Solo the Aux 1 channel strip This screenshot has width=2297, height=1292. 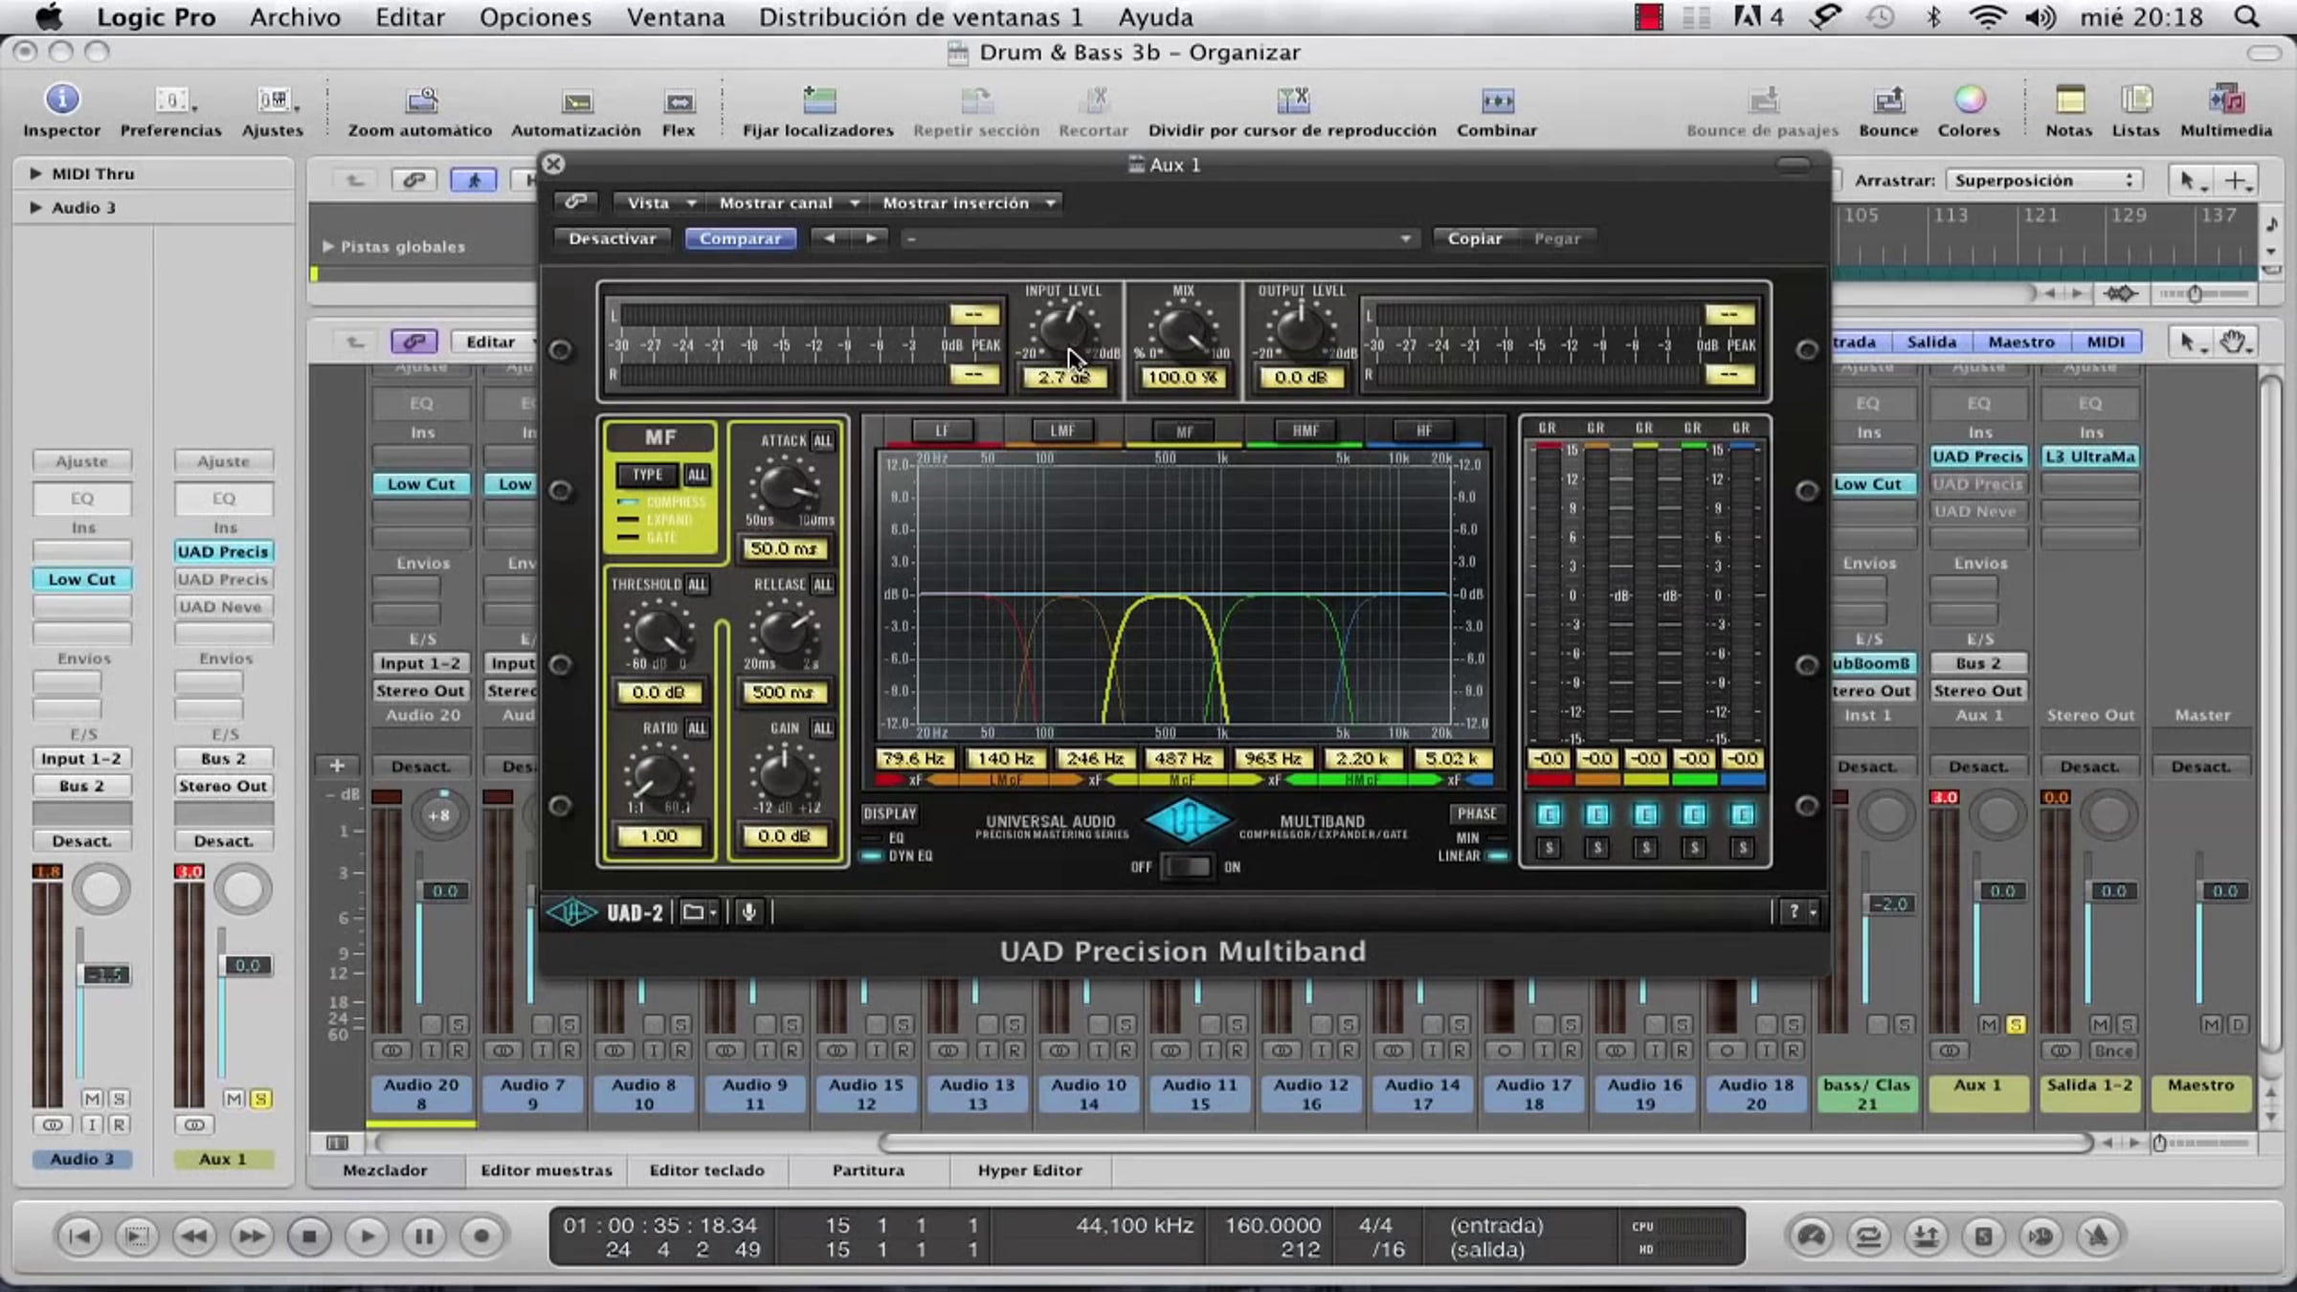2016,1025
